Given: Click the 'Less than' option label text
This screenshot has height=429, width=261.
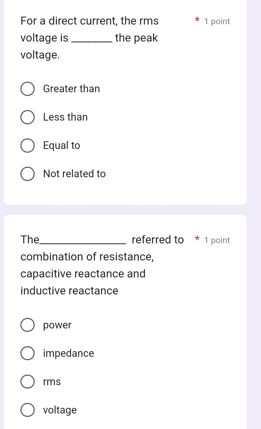Looking at the screenshot, I should (65, 117).
